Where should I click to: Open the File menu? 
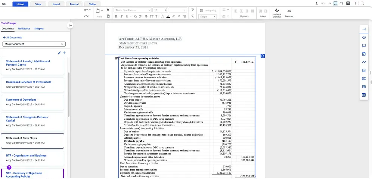coord(4,4)
